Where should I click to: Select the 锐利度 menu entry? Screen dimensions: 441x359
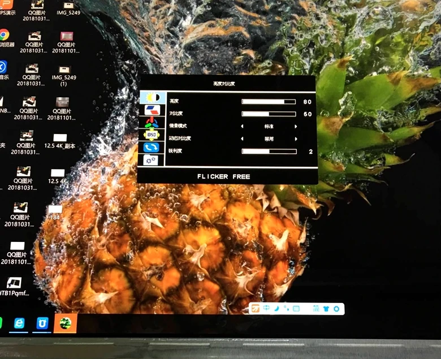pyautogui.click(x=175, y=151)
